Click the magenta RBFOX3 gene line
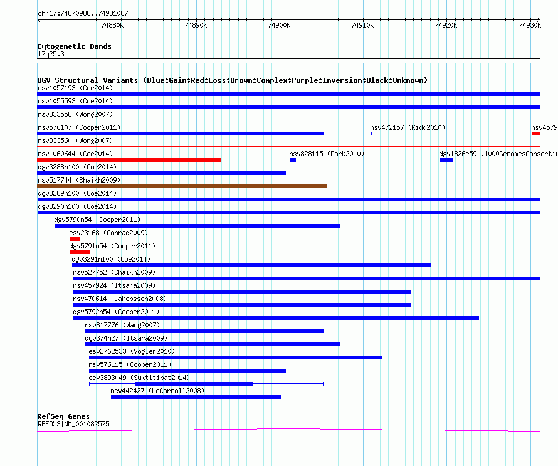Viewport: 558px width, 466px height. pos(288,430)
